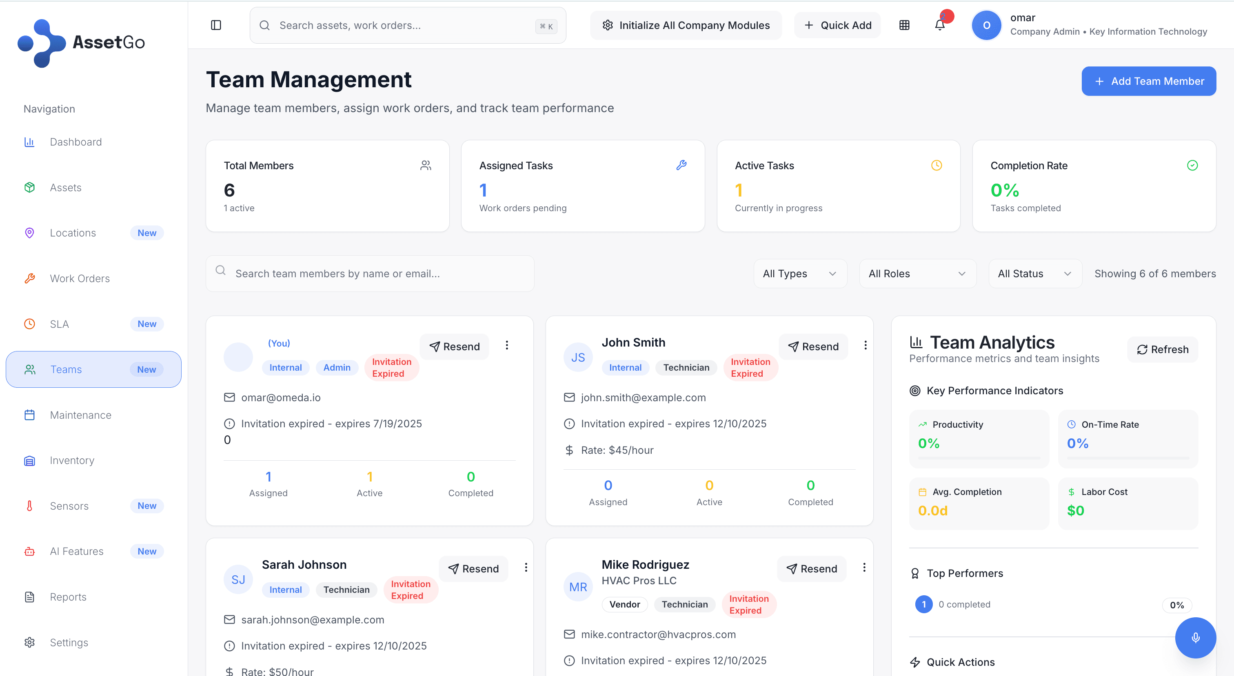This screenshot has width=1234, height=676.
Task: Click the MR avatar of Mike Rodriguez
Action: coord(578,587)
